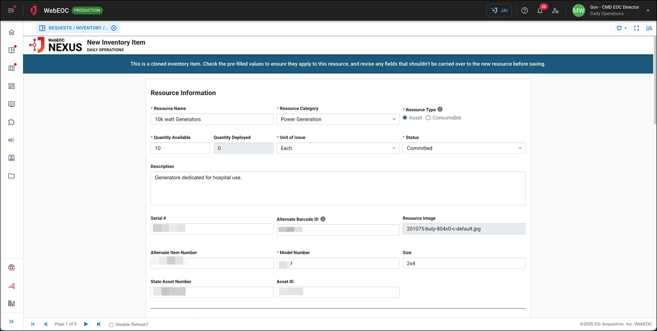657x331 pixels.
Task: Open the folder icon in sidebar
Action: click(11, 176)
